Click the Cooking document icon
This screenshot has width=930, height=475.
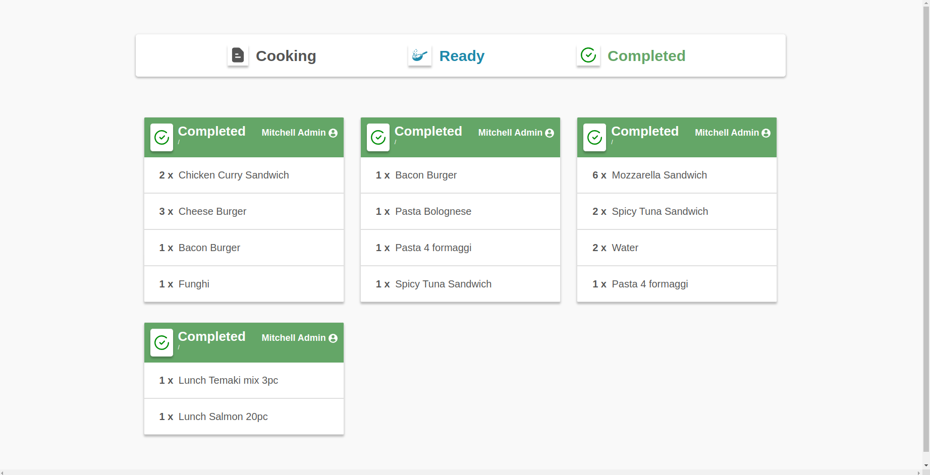238,55
